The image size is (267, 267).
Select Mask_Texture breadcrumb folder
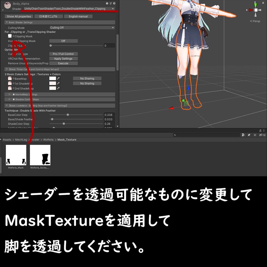(67, 140)
